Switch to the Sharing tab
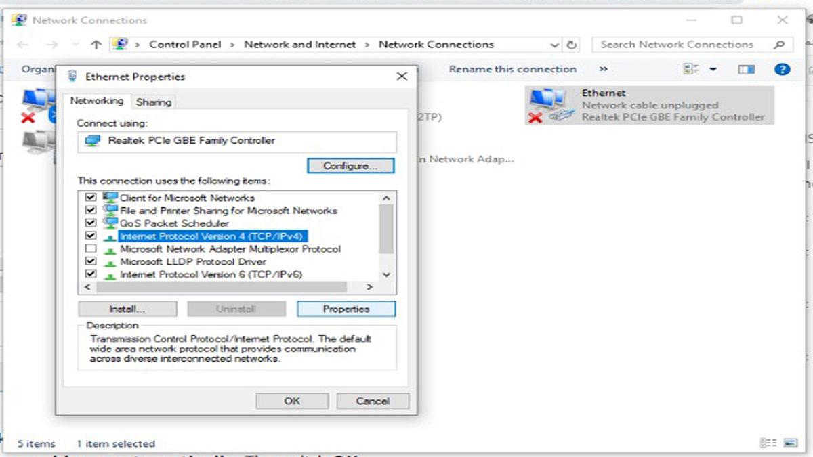This screenshot has width=813, height=457. [154, 102]
